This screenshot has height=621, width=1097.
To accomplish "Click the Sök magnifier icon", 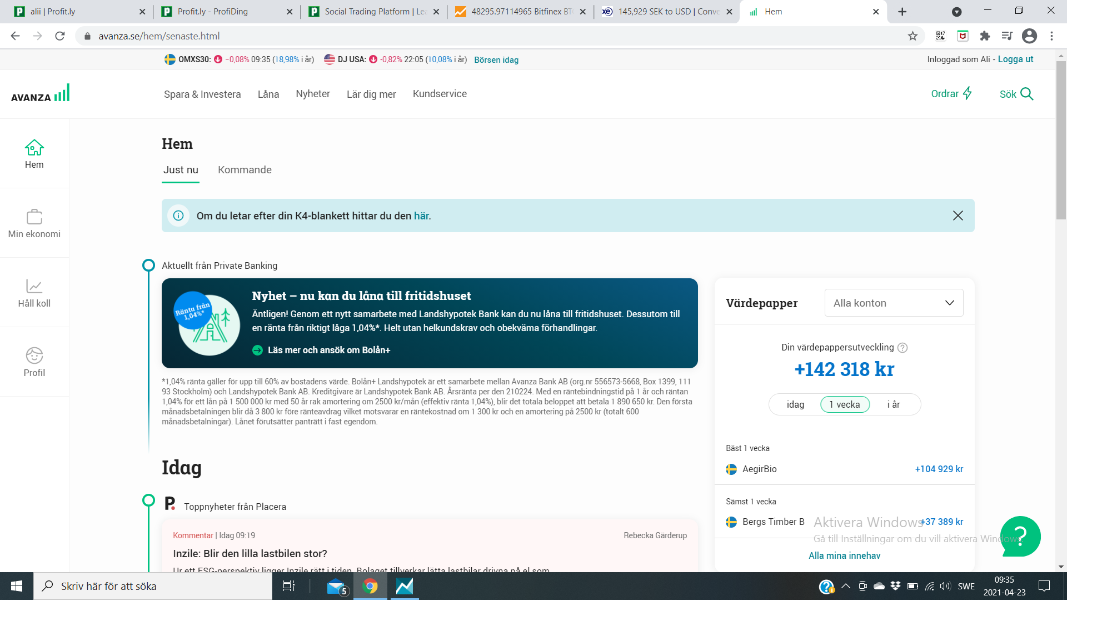I will click(1026, 94).
